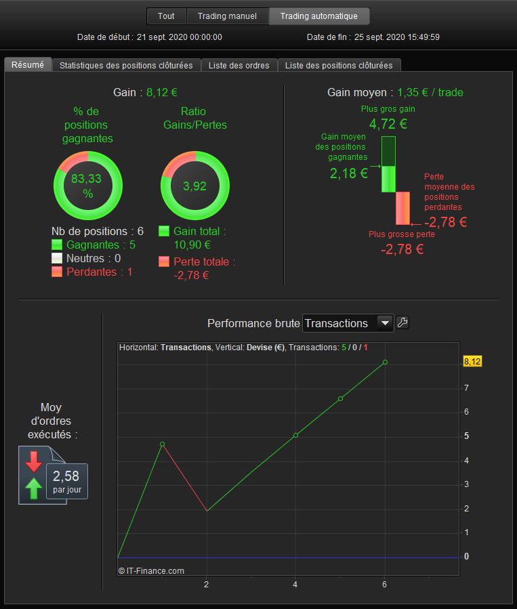This screenshot has width=517, height=609.
Task: Click the green Gagnantes legend swatch
Action: (x=57, y=245)
